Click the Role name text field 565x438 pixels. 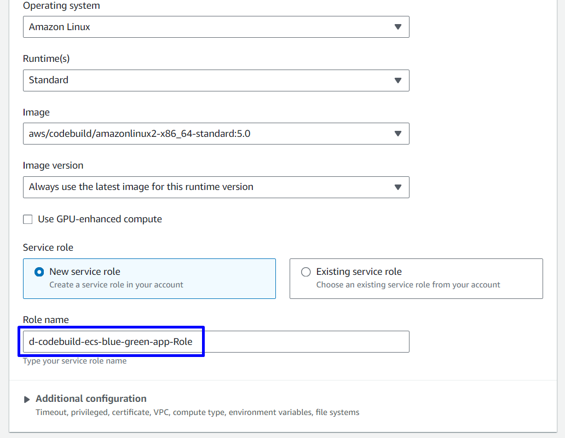coord(216,342)
